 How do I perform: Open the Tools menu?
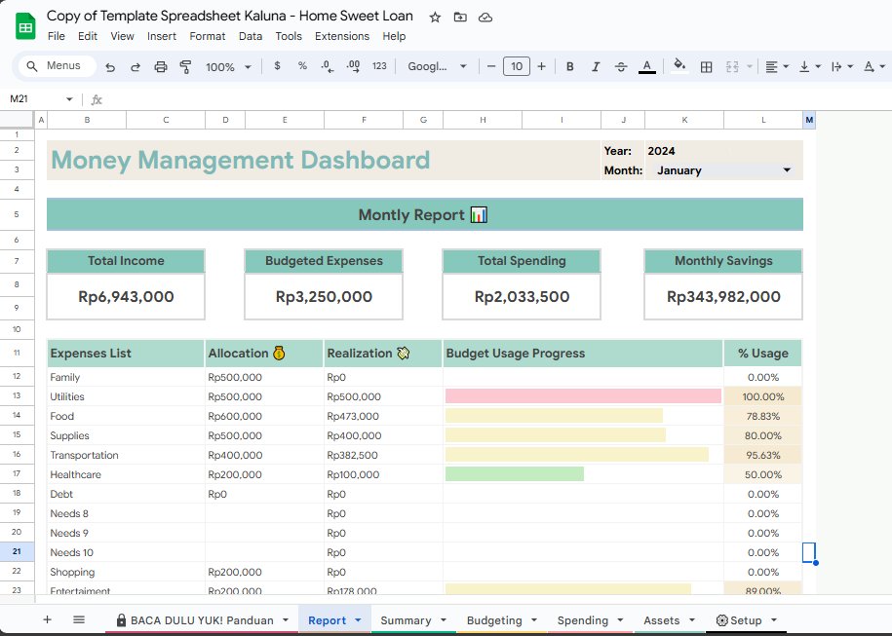[x=289, y=36]
